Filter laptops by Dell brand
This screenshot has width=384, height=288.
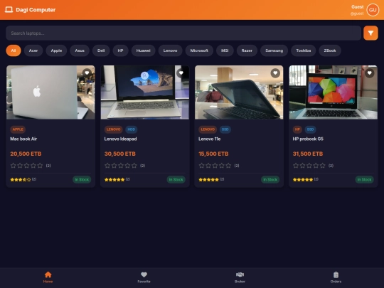click(x=101, y=50)
